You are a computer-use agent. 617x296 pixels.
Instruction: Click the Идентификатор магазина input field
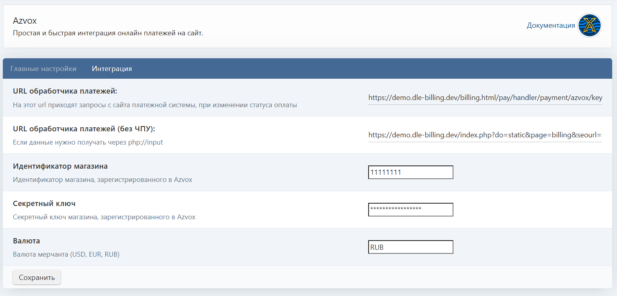[411, 172]
